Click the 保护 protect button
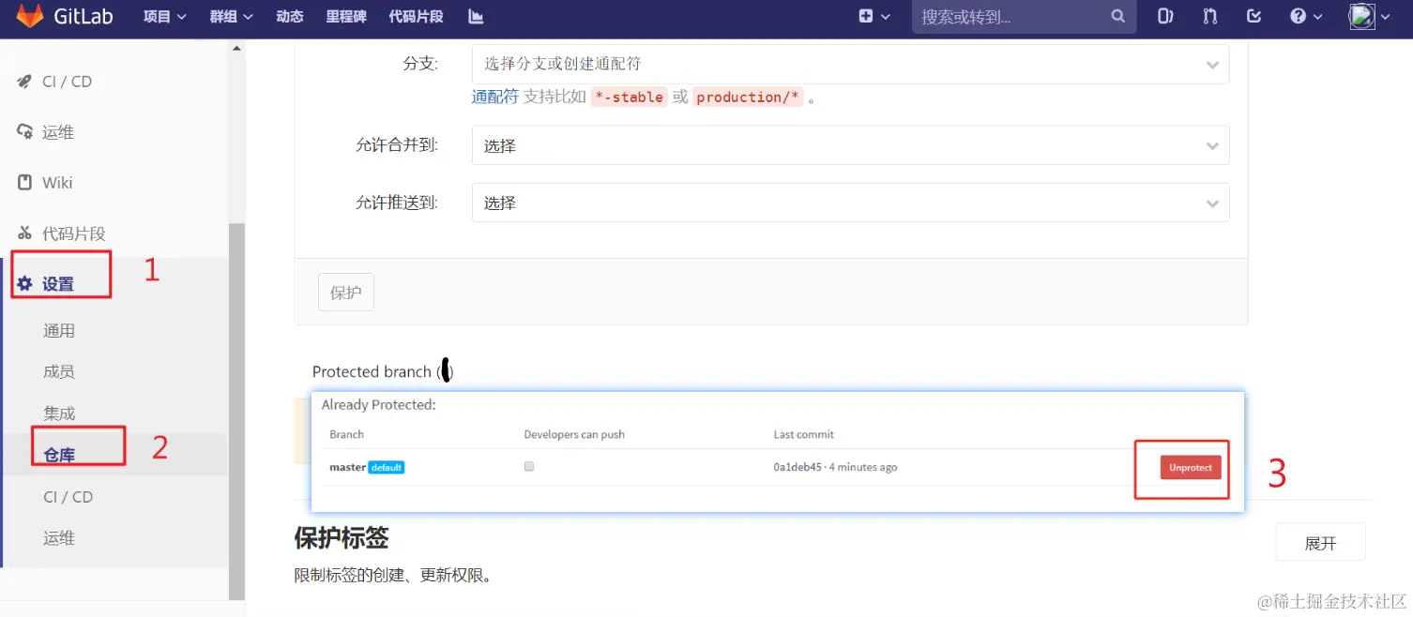1413x617 pixels. [x=346, y=293]
